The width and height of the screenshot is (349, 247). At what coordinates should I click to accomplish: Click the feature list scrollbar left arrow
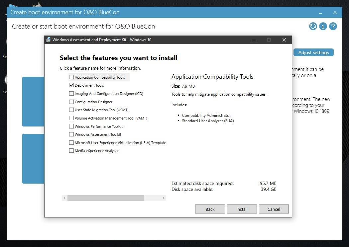click(64, 198)
